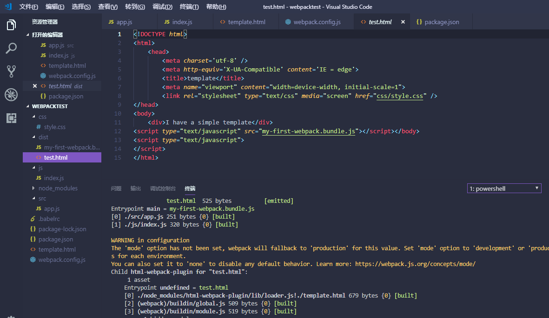Image resolution: width=549 pixels, height=318 pixels.
Task: Open the 调试(D) menu
Action: [162, 6]
